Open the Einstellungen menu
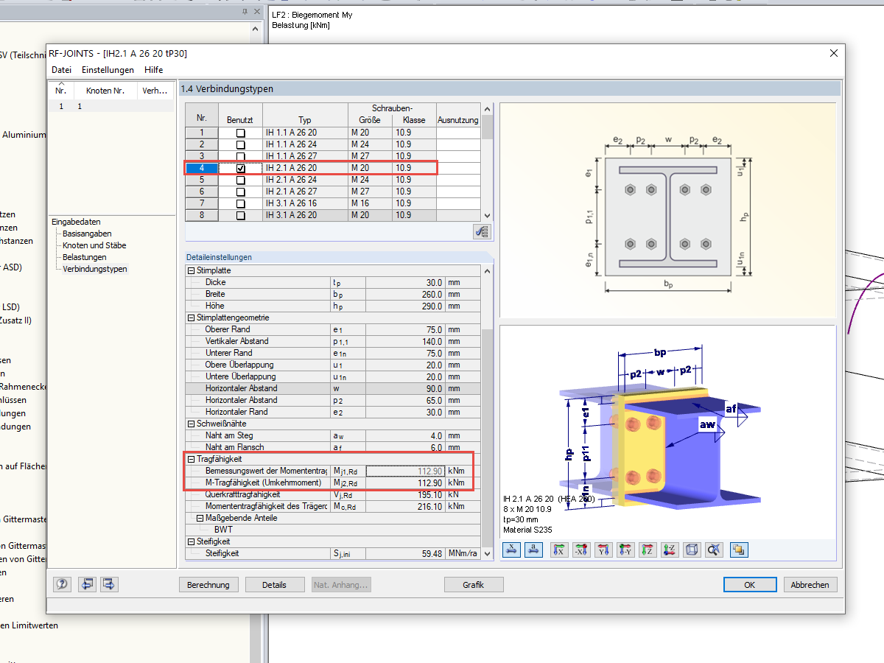This screenshot has height=663, width=884. 108,70
